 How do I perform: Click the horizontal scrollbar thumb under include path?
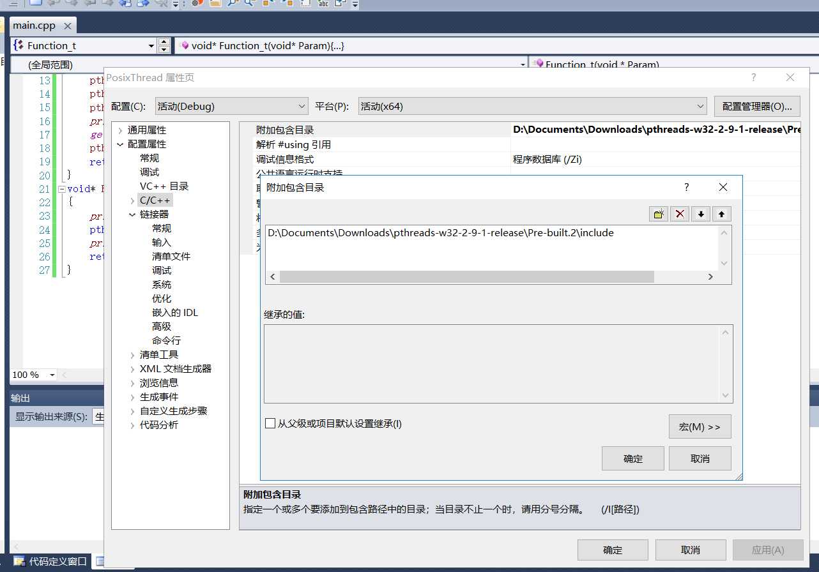click(466, 276)
